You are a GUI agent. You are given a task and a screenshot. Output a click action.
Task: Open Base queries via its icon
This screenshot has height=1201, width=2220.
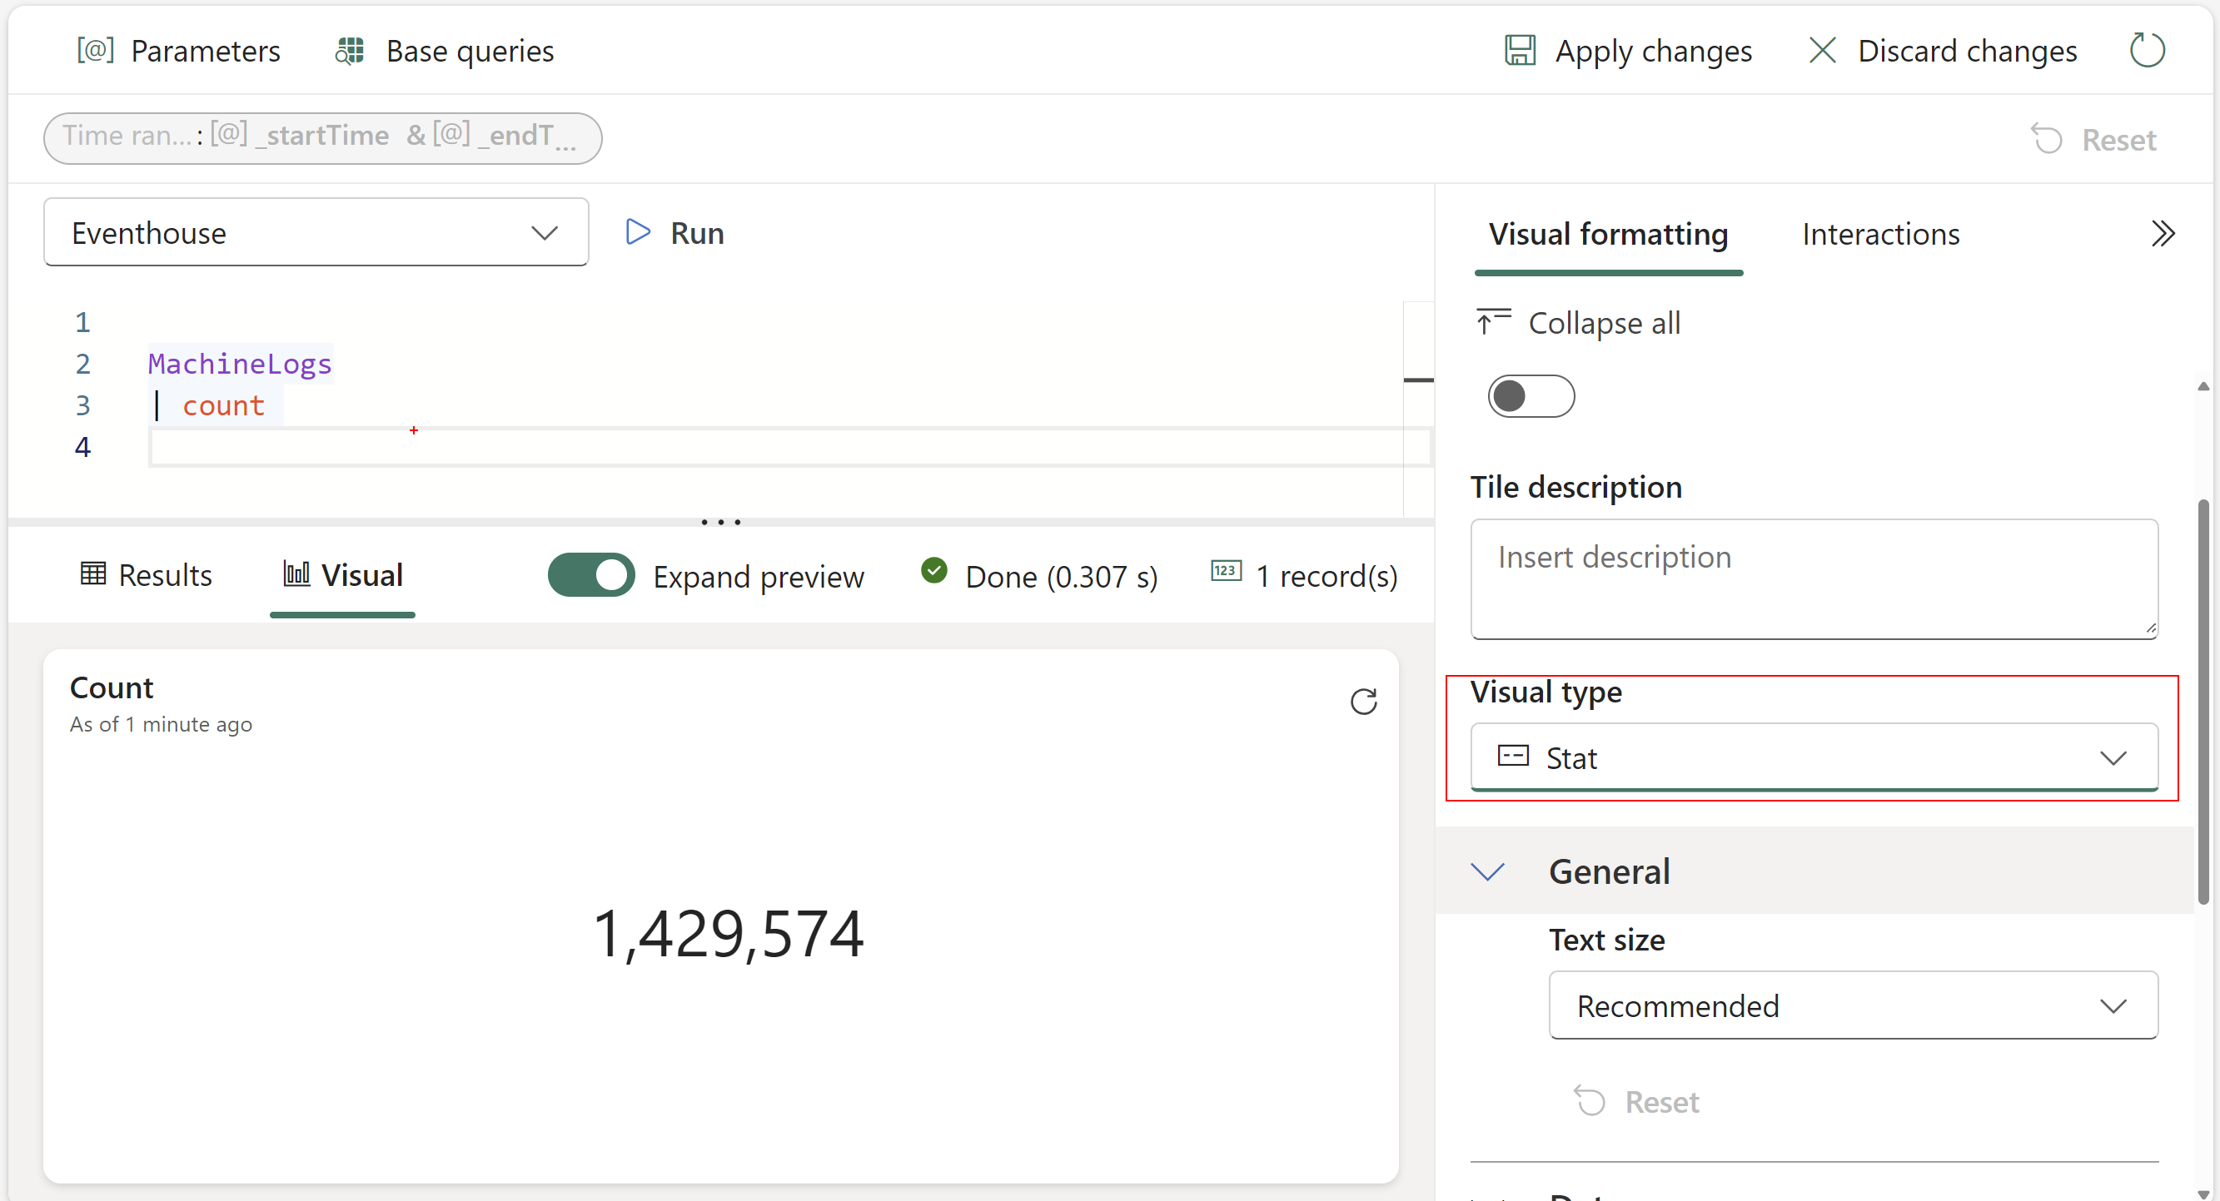[350, 51]
